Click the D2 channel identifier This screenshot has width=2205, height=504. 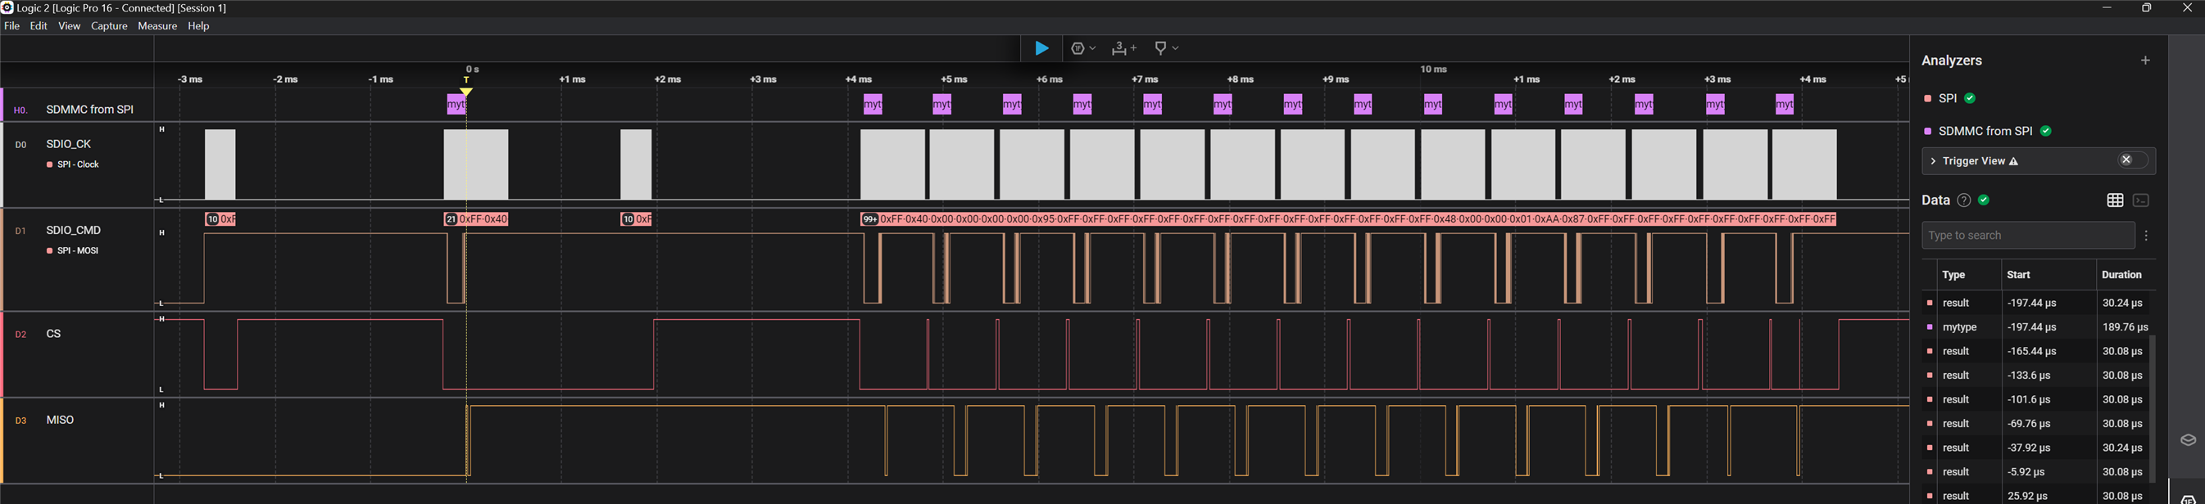click(20, 335)
